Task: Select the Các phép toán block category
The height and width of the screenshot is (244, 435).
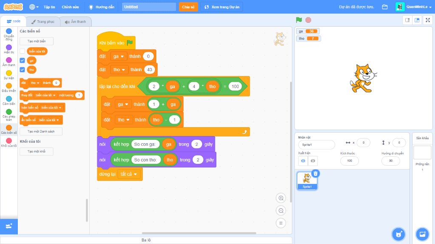Action: [9, 115]
